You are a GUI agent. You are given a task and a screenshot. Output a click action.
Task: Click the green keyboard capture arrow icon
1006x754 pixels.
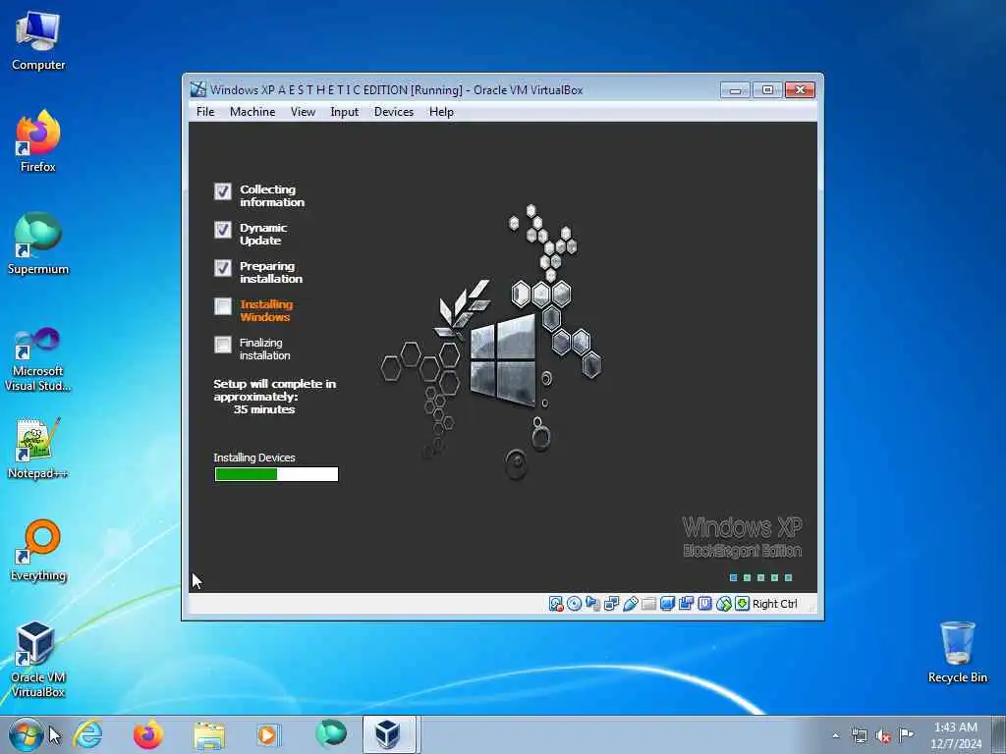743,604
